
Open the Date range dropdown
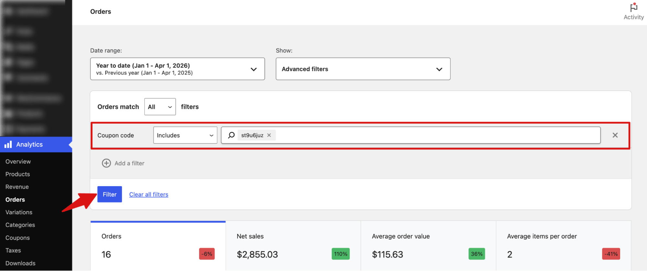177,69
